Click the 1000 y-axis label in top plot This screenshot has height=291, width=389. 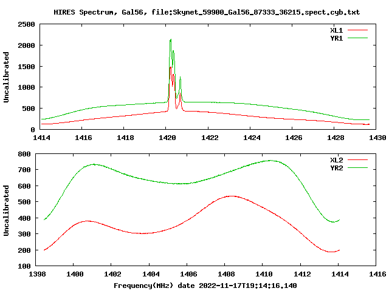click(x=26, y=87)
